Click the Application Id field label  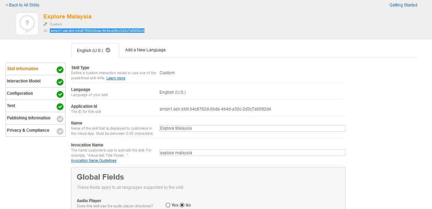[84, 106]
